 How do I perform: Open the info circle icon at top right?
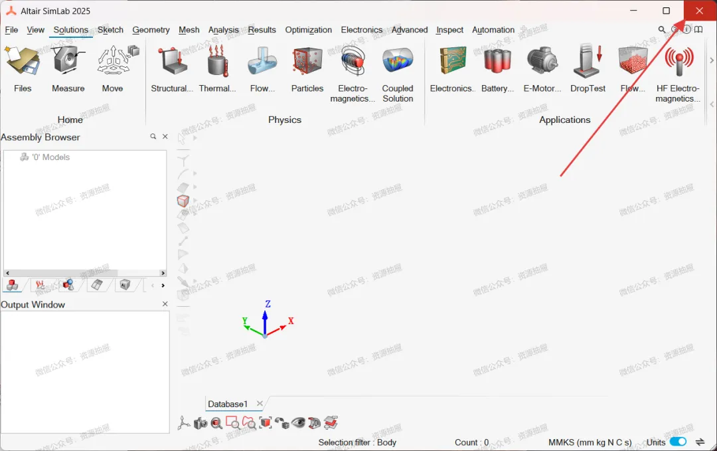click(687, 30)
